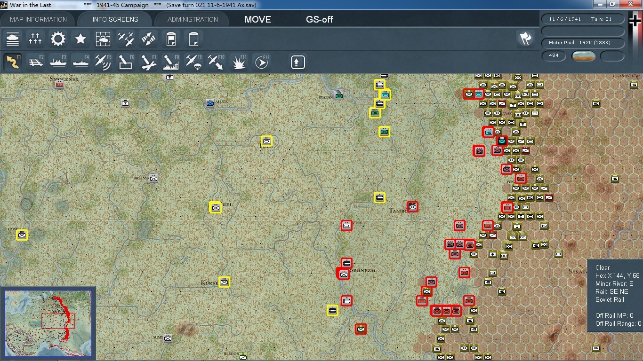Screen dimensions: 643x361
Task: Click the Turn: 21 indicator
Action: click(602, 19)
